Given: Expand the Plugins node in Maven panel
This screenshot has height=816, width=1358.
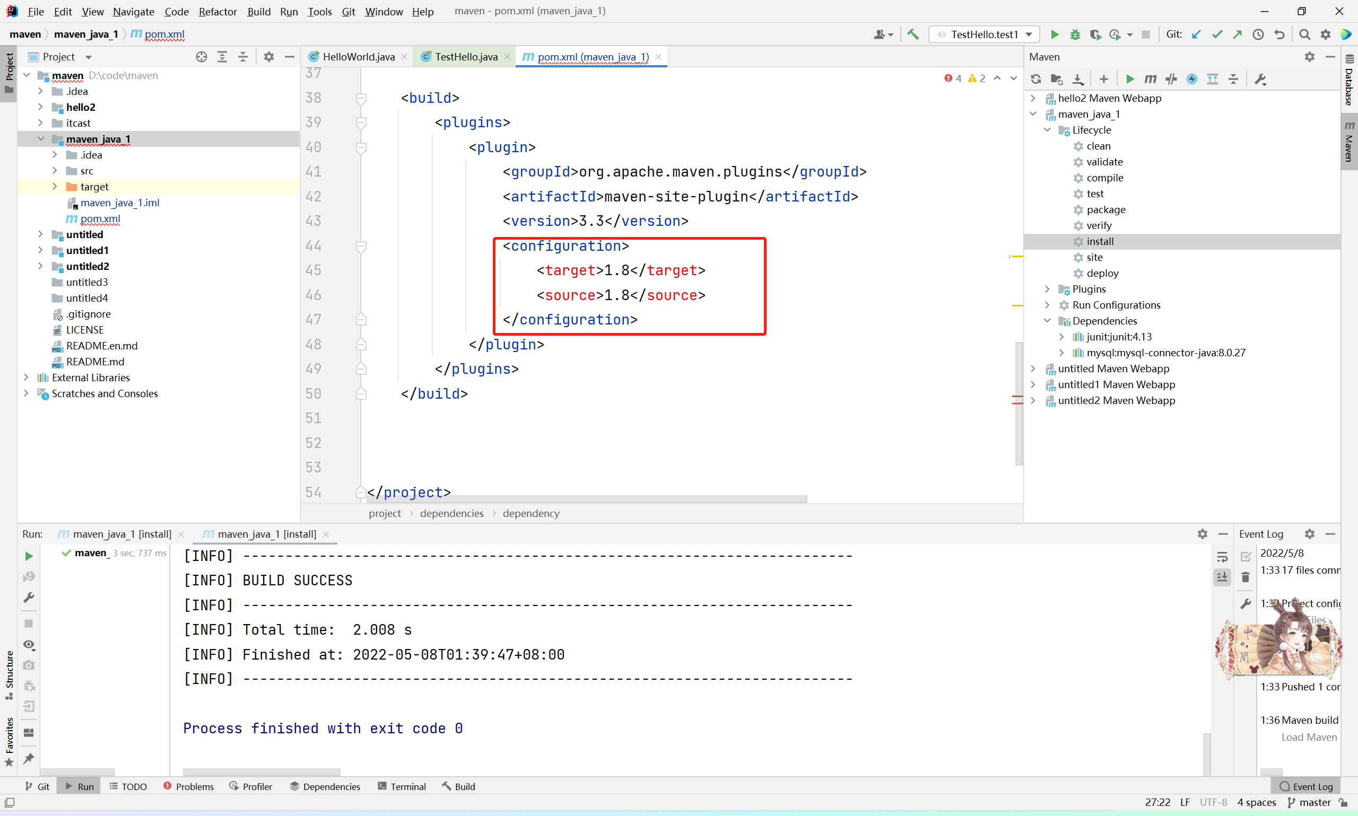Looking at the screenshot, I should [x=1047, y=289].
